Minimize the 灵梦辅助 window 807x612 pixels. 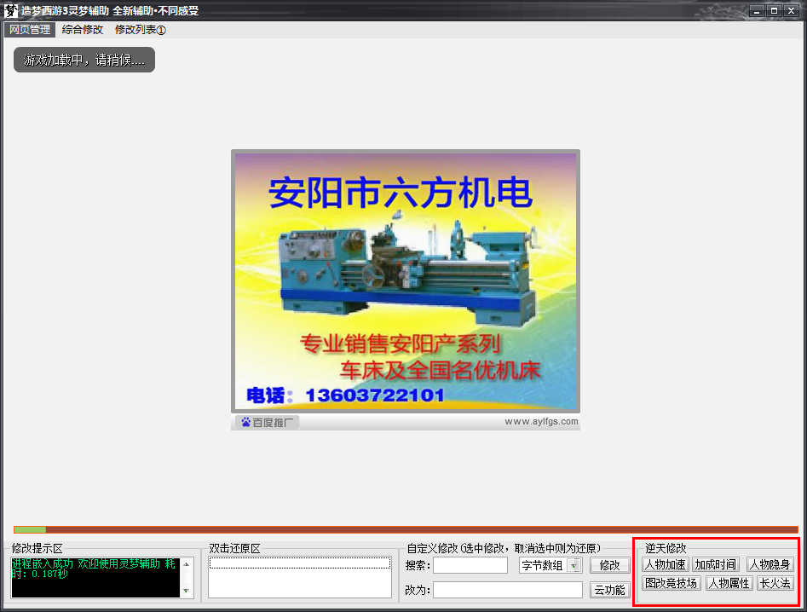(x=756, y=10)
